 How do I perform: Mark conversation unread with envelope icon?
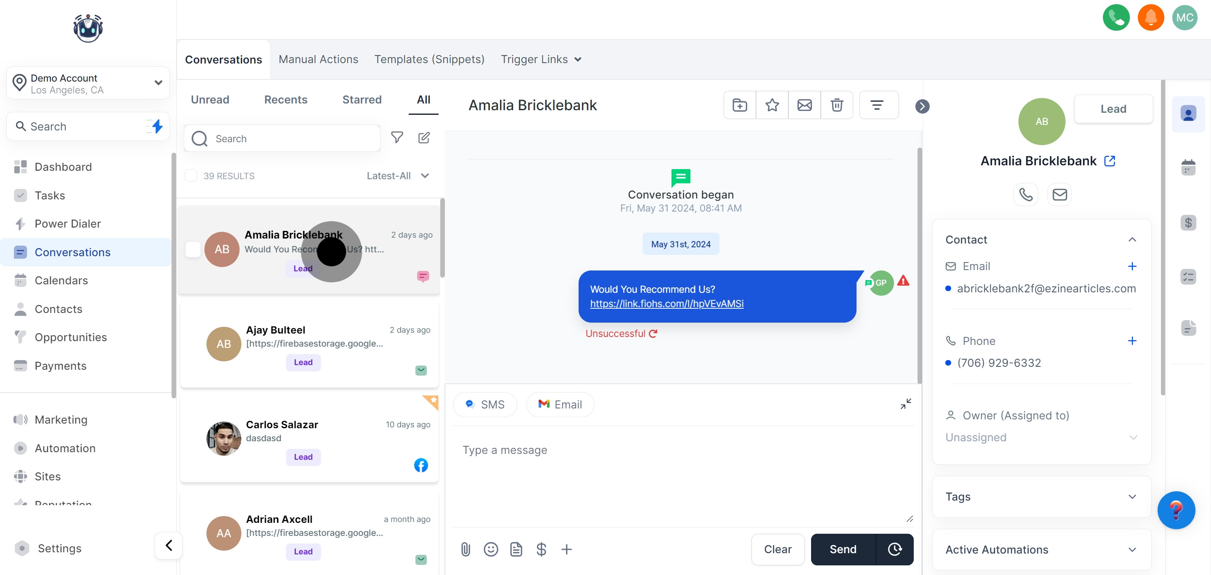click(x=804, y=105)
